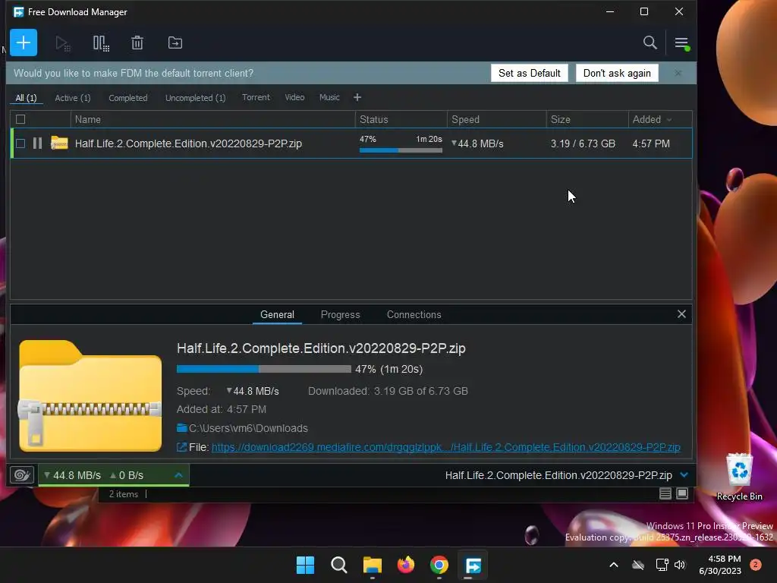Open the volume speaker tray icon
This screenshot has height=583, width=777.
680,565
